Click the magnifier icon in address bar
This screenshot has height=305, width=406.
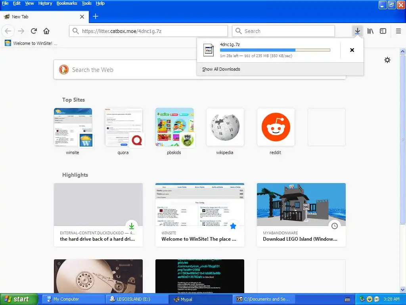click(75, 31)
